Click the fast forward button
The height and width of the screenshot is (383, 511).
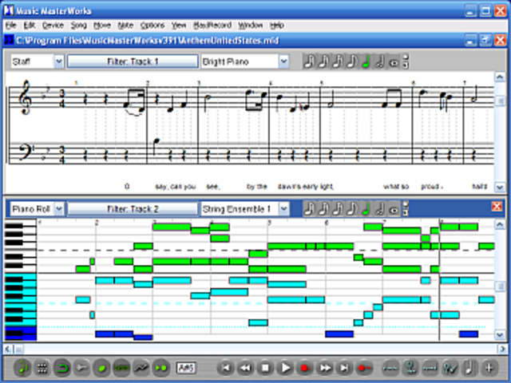tap(325, 368)
